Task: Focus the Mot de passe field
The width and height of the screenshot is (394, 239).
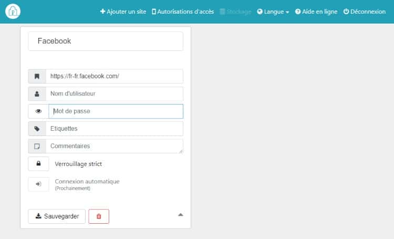Action: point(116,111)
